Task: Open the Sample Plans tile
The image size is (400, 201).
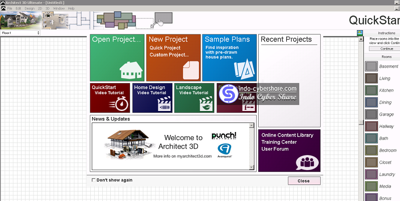Action: (x=230, y=58)
